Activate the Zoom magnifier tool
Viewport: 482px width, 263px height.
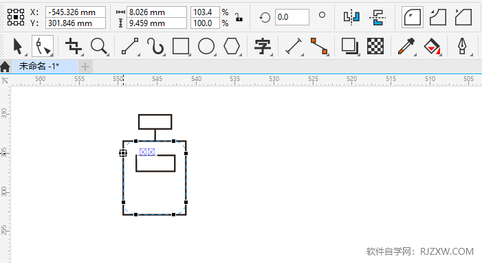(99, 46)
